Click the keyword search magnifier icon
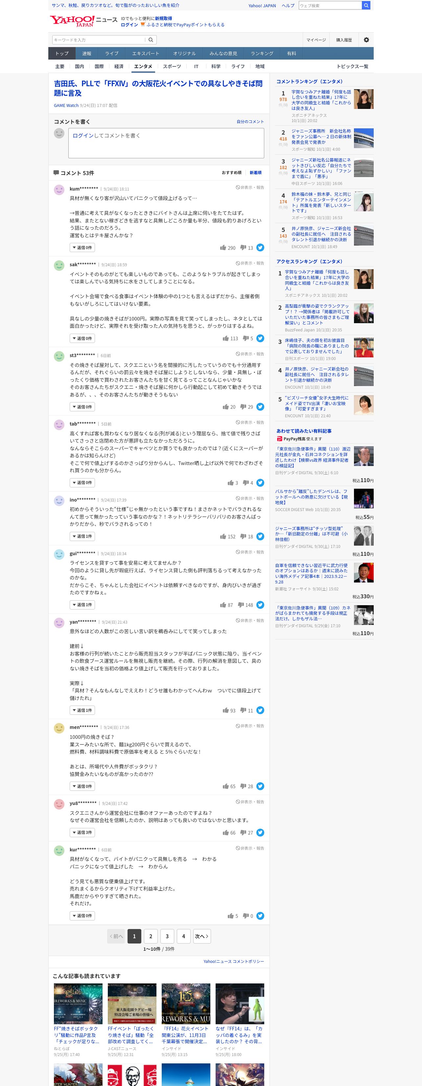422x1086 pixels. pos(151,39)
